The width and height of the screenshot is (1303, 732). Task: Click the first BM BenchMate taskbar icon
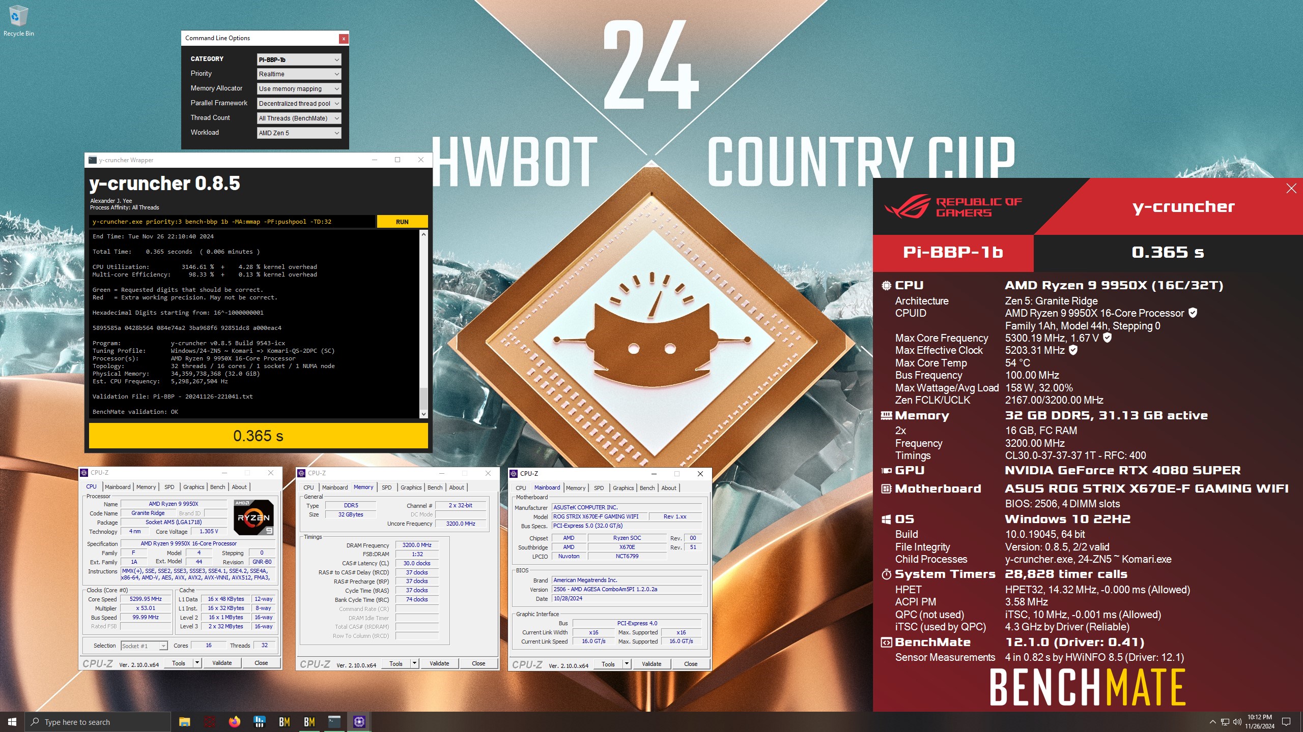tap(284, 722)
